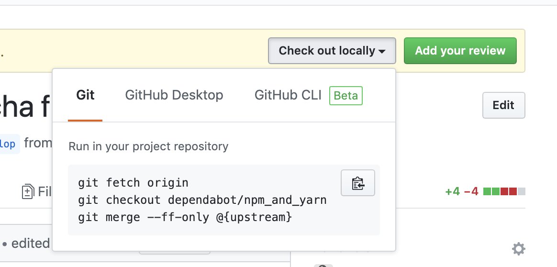Click the Add your review button
The width and height of the screenshot is (557, 267).
[460, 51]
